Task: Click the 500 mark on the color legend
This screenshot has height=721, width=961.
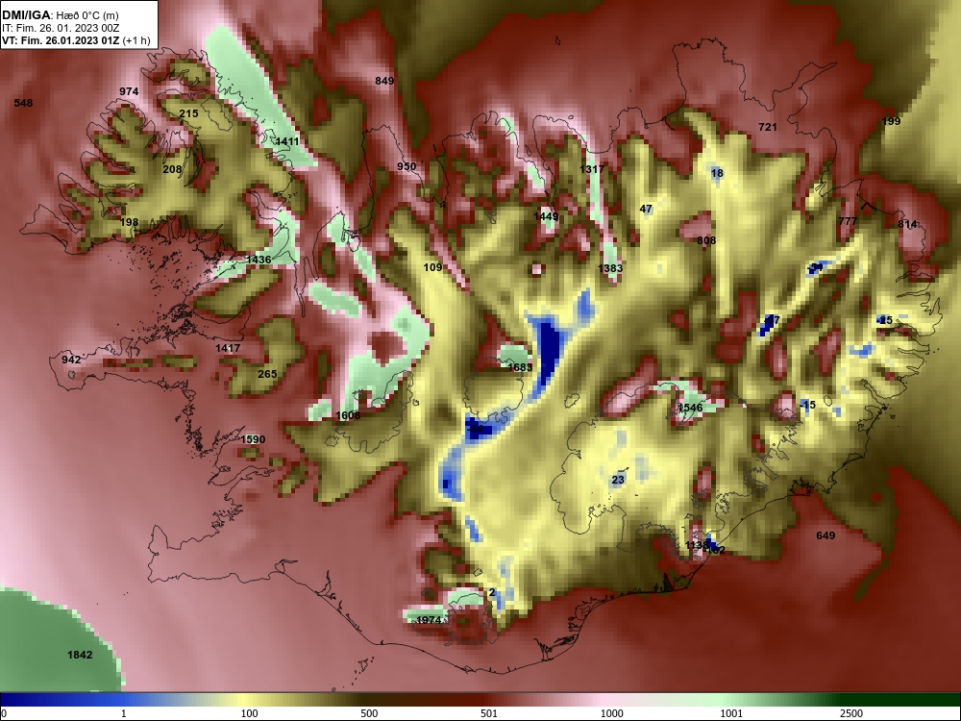Action: coord(369,713)
